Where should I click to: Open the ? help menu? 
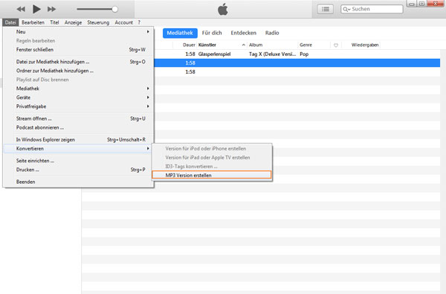pos(139,22)
